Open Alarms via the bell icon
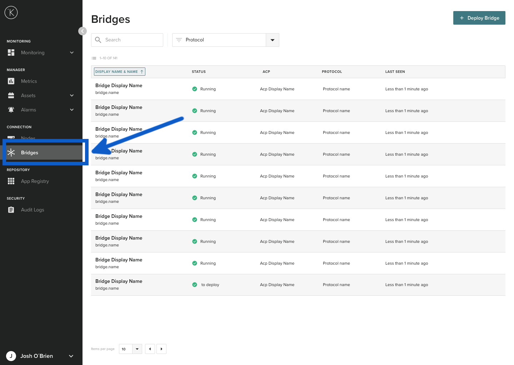 point(11,110)
